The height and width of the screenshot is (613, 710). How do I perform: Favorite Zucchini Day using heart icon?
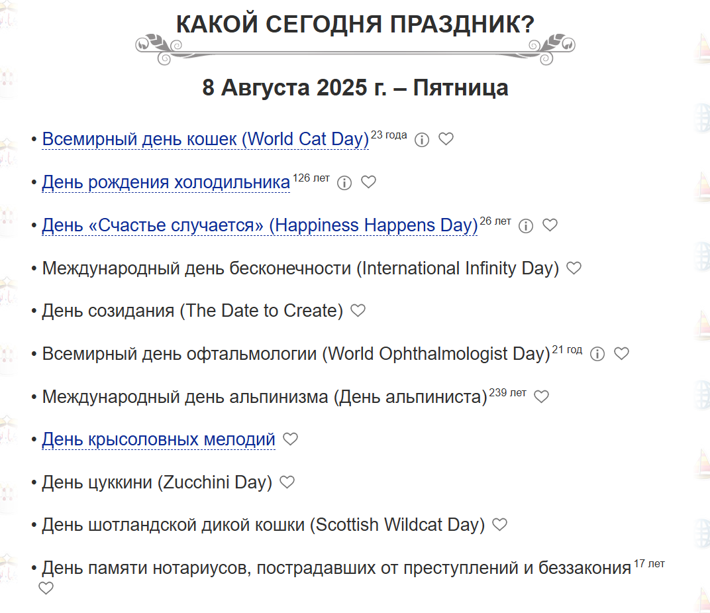tap(287, 482)
